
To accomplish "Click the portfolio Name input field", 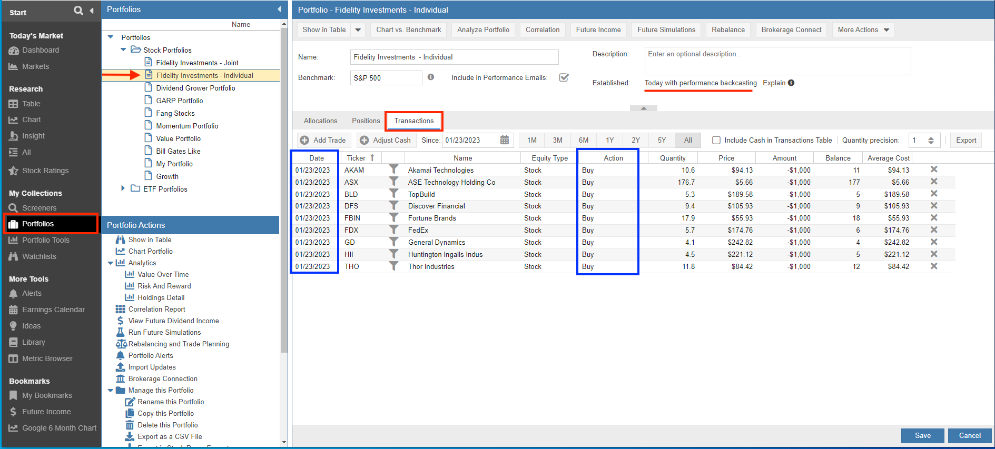I will tap(454, 57).
